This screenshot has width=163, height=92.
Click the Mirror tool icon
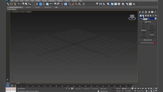[101, 4]
